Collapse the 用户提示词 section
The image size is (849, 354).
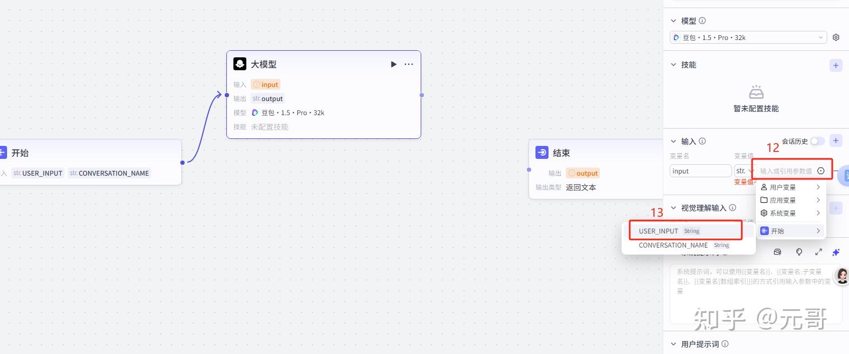pyautogui.click(x=674, y=344)
